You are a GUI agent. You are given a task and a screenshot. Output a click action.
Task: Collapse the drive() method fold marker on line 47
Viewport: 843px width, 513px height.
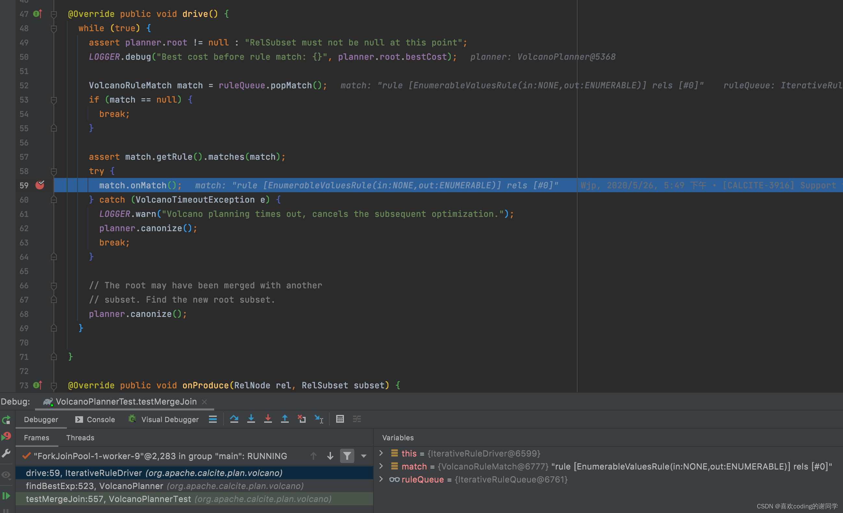54,14
